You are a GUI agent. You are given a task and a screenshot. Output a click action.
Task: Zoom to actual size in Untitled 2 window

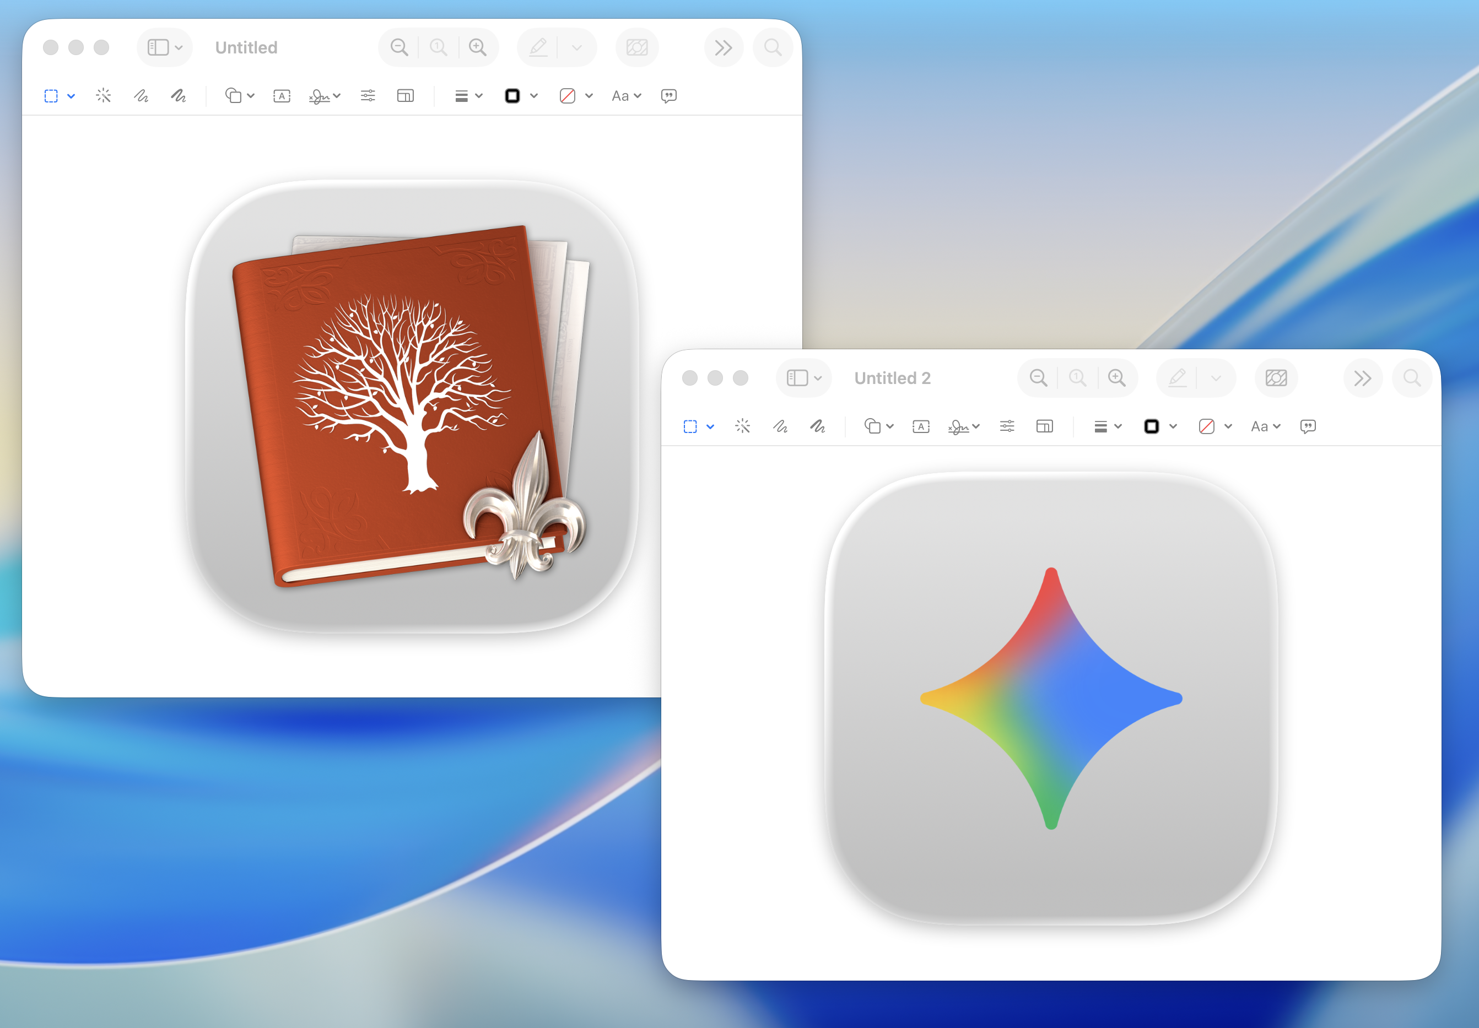(1077, 377)
